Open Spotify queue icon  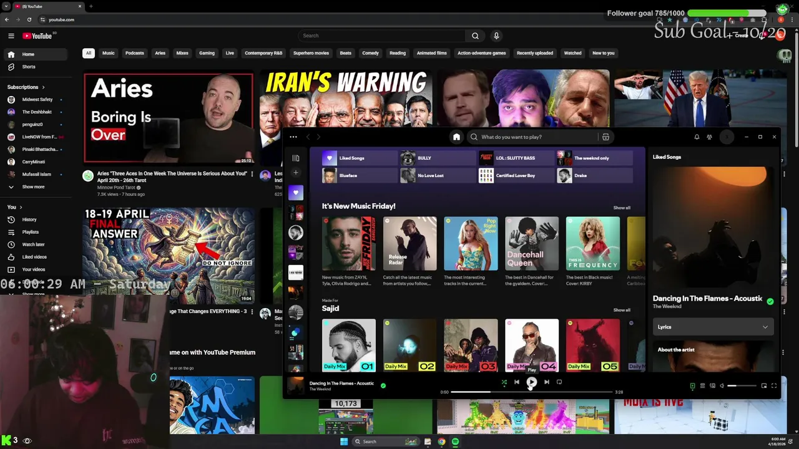(702, 386)
